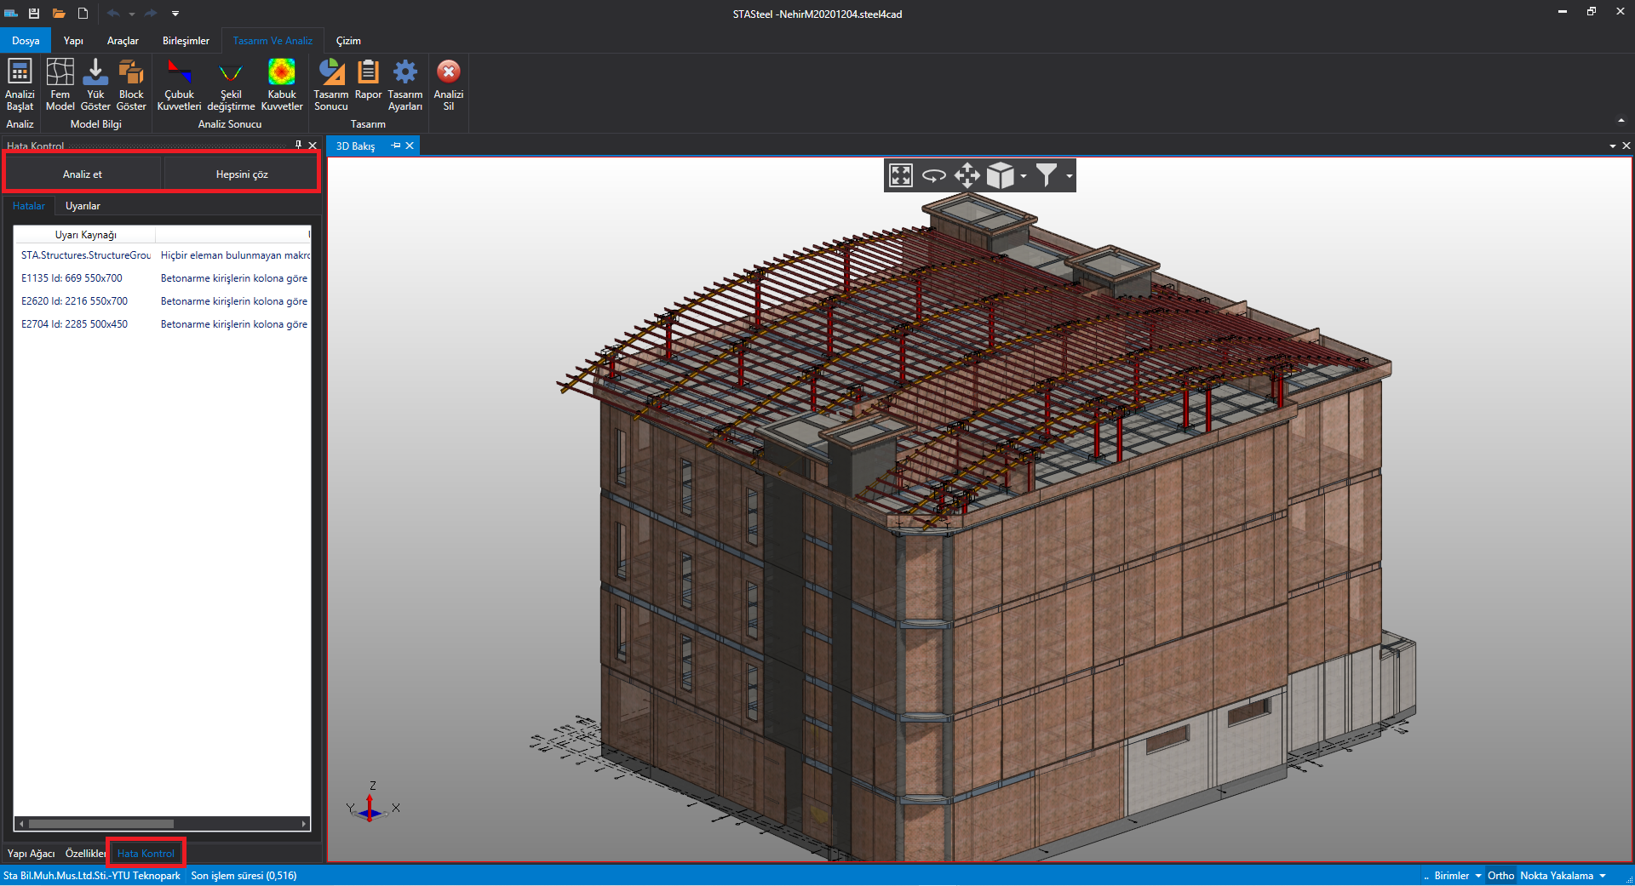View Tasarım Sonucu design results
1635x886 pixels.
331,84
